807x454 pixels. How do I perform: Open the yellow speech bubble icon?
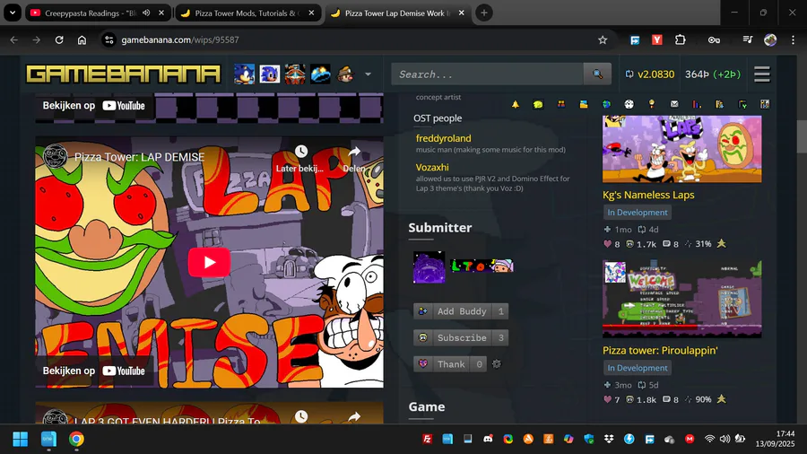coord(538,104)
